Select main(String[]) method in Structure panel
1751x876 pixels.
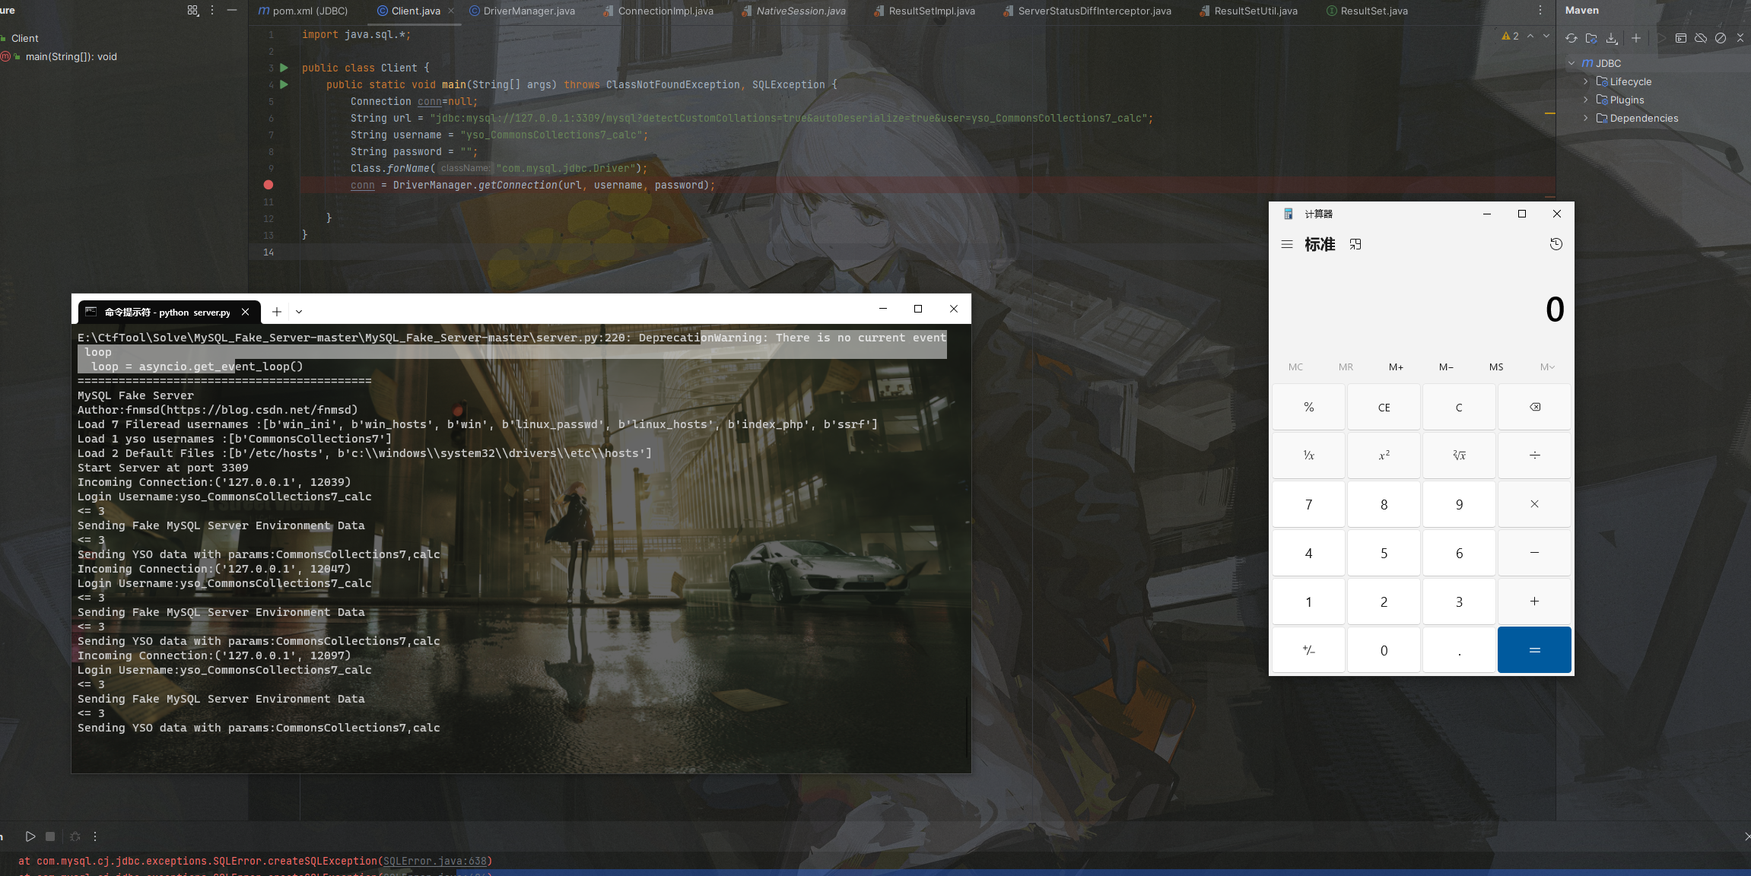click(x=71, y=56)
